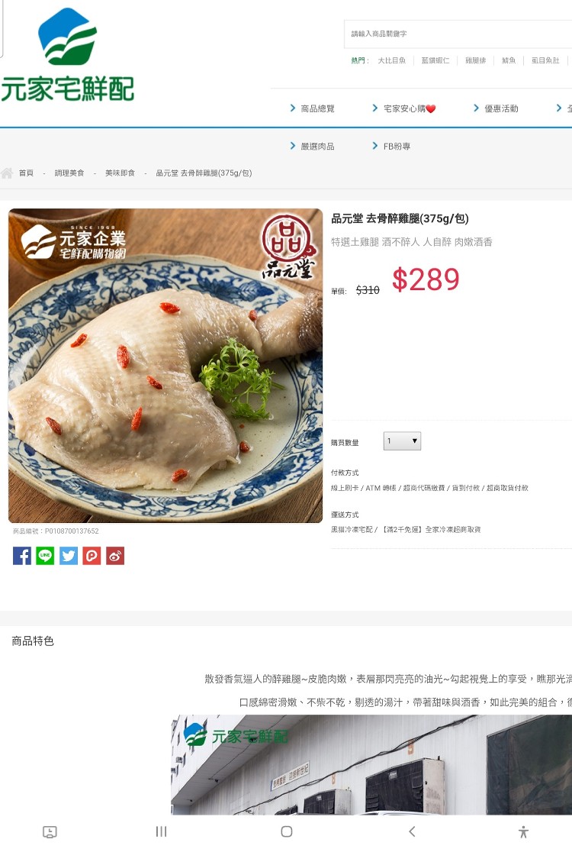Screen dimensions: 572x849
Task: Tap Android back navigation arrow
Action: [x=412, y=831]
